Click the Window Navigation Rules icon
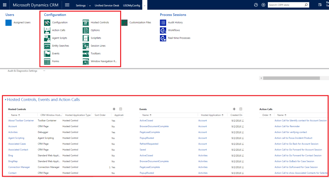329x178 pixels. (85, 61)
